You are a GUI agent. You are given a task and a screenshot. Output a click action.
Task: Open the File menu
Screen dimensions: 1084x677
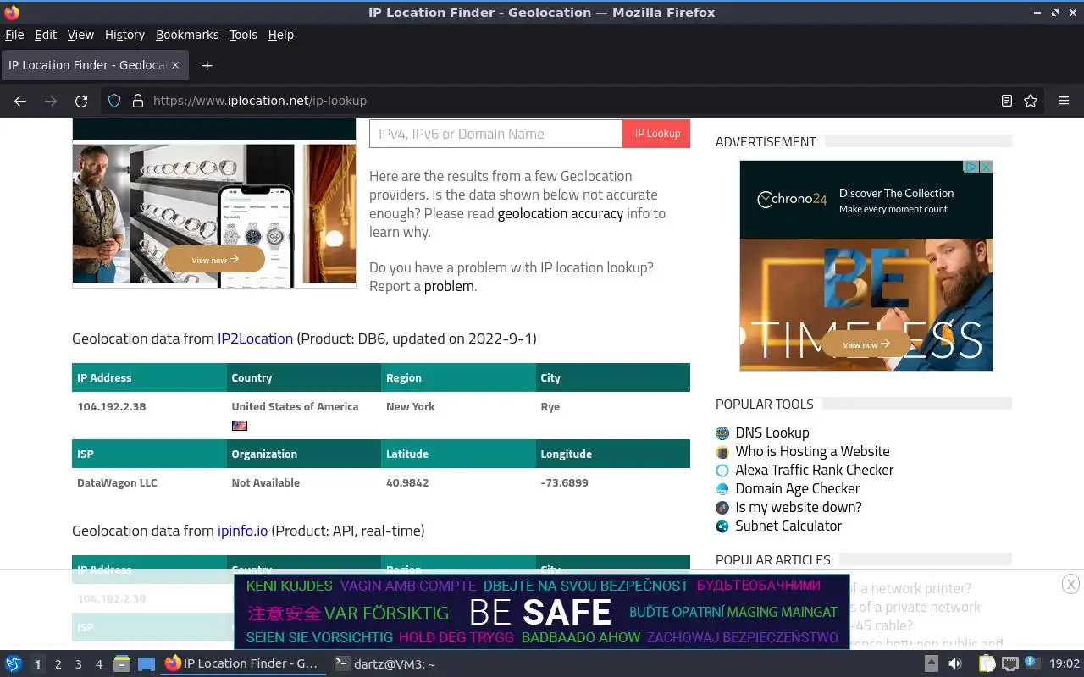(x=14, y=35)
